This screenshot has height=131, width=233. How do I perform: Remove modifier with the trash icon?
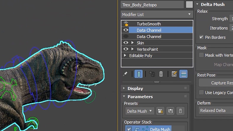(x=161, y=74)
